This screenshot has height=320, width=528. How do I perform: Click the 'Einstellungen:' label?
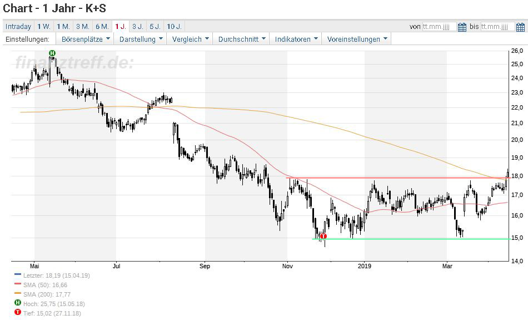[x=28, y=39]
